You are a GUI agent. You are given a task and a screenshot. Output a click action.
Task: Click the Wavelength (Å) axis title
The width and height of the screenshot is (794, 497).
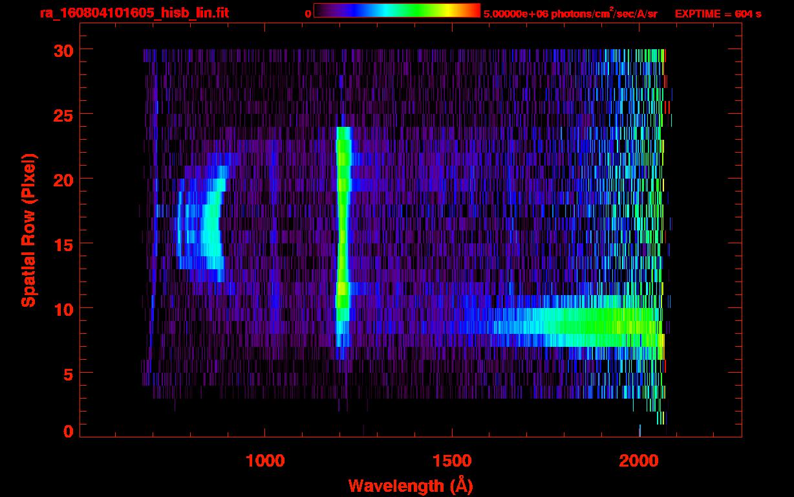(x=411, y=485)
